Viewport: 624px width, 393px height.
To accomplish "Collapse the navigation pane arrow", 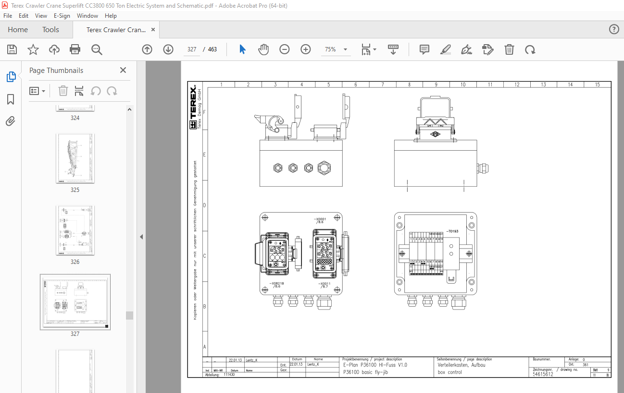I will click(x=141, y=237).
